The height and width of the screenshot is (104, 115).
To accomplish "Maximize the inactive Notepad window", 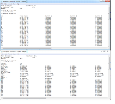I will coord(104,51).
